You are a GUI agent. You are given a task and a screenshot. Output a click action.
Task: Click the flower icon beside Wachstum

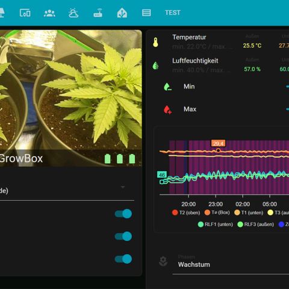tap(163, 261)
